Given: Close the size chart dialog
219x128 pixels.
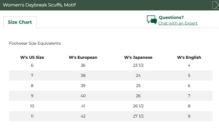Looking at the screenshot, I should (216, 5).
